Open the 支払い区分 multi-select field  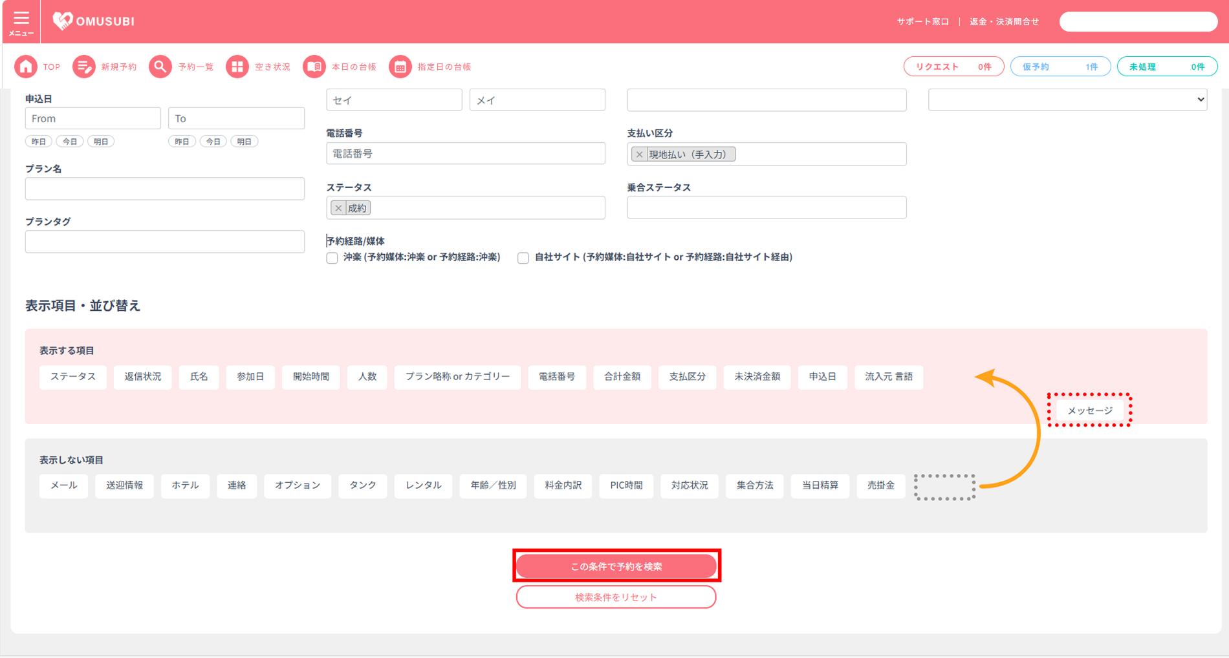point(767,154)
